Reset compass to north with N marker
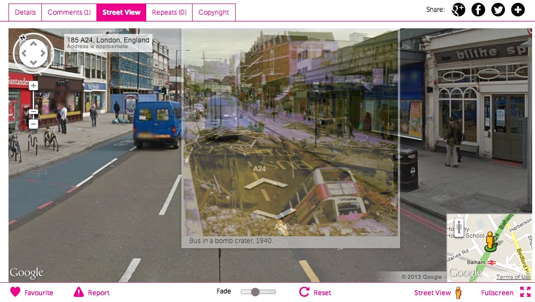Image resolution: width=535 pixels, height=302 pixels. tap(23, 37)
